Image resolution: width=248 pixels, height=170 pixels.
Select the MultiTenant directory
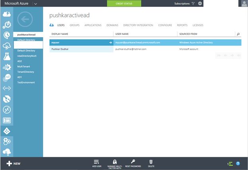23,67
